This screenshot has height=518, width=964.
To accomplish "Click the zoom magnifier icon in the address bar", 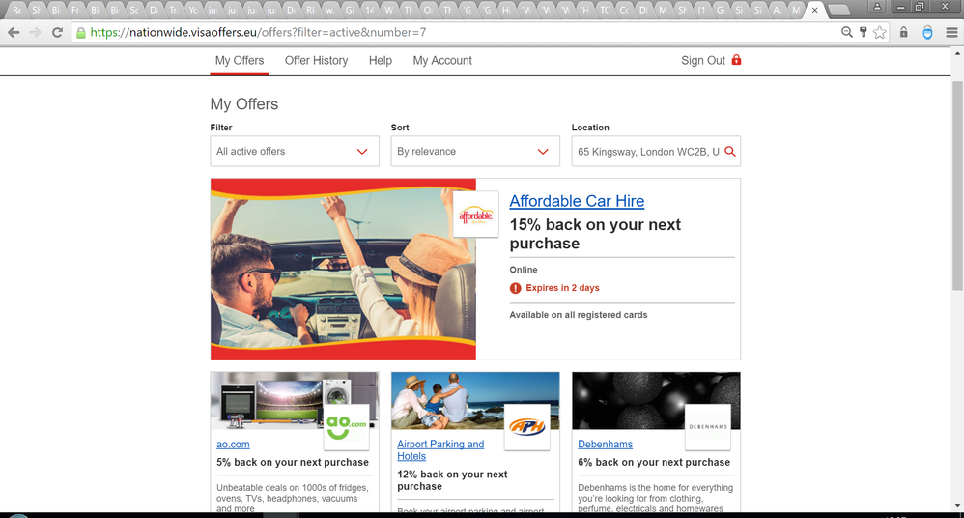I will tap(846, 32).
